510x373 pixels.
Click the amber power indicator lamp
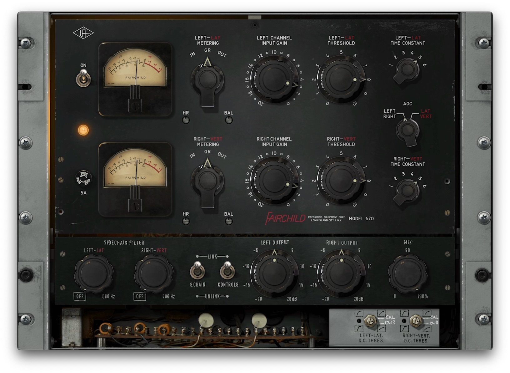point(83,130)
